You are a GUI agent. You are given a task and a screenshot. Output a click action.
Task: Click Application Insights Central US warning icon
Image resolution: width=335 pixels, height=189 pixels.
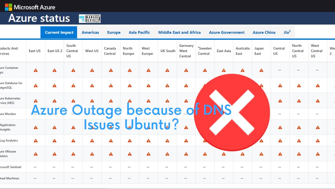click(280, 128)
